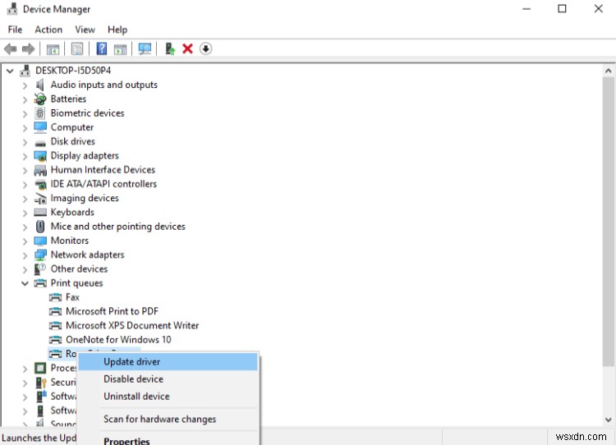Click the blue Help question-mark toolbar icon

pos(101,48)
